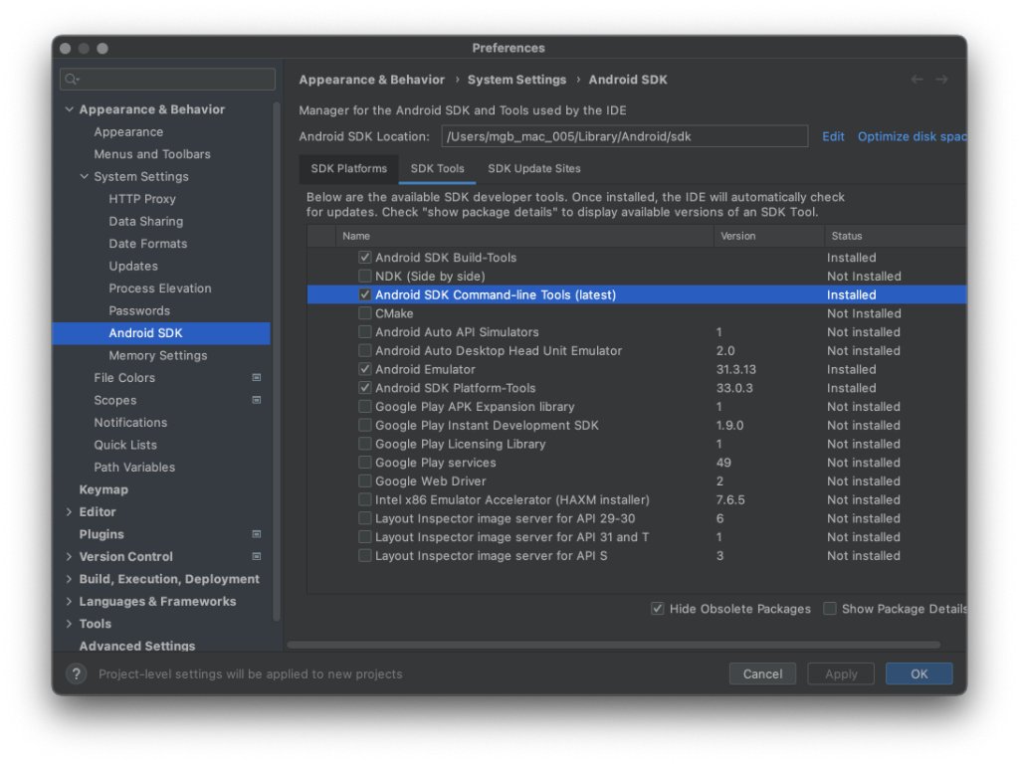Click the Apply button
1019x764 pixels.
(x=841, y=674)
